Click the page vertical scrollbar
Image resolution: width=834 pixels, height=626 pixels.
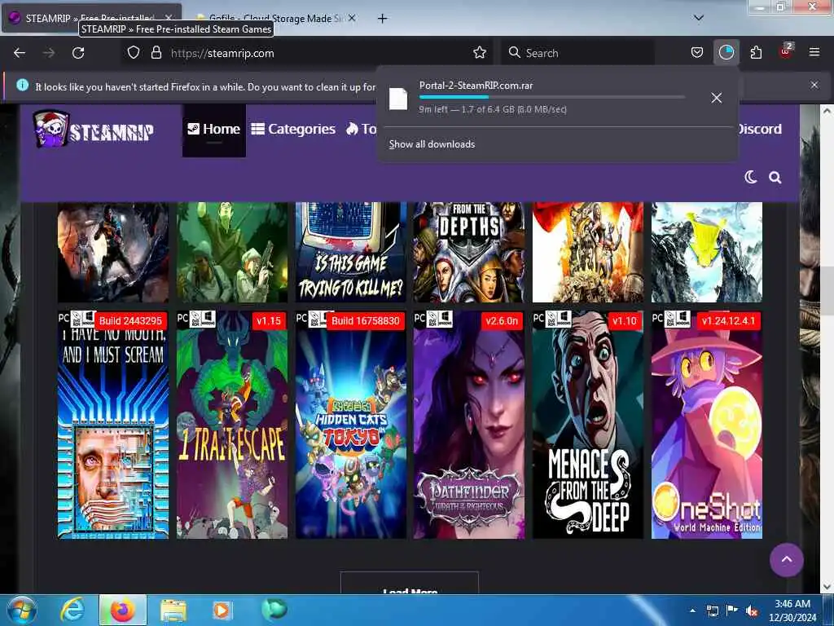(827, 293)
